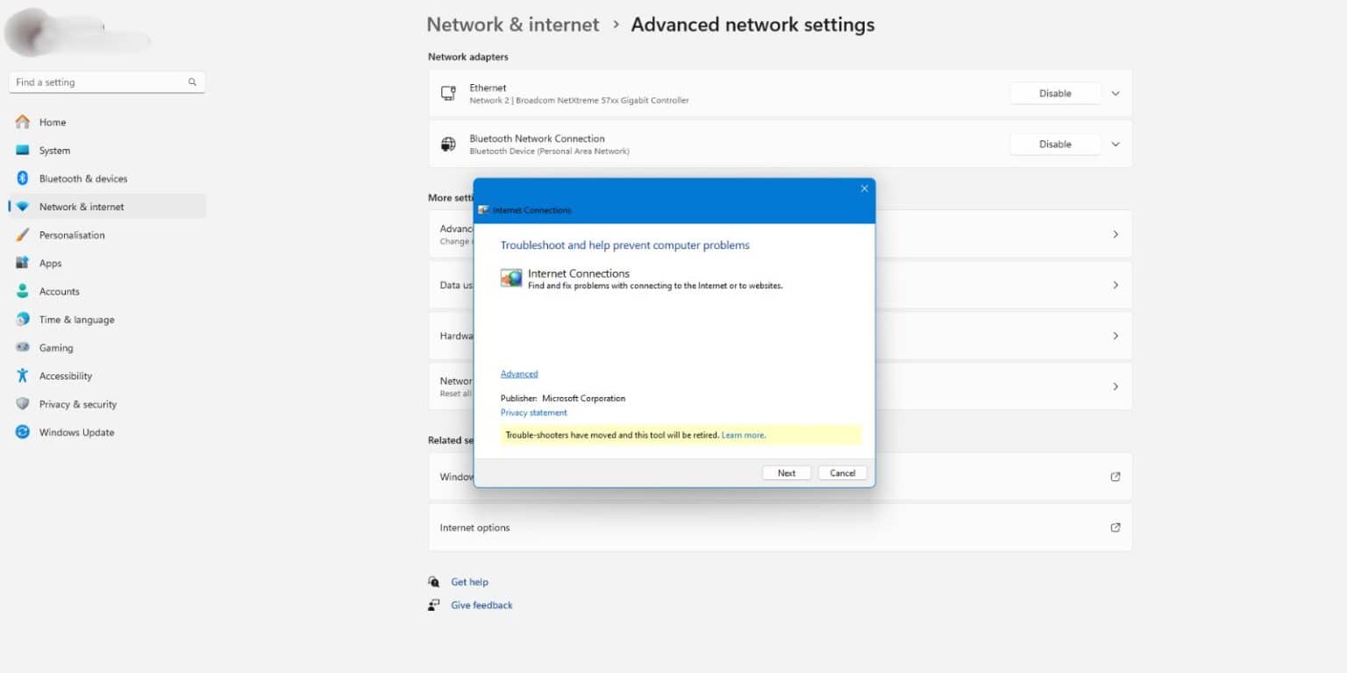Switch to Time & language settings
Image resolution: width=1347 pixels, height=673 pixels.
tap(22, 319)
